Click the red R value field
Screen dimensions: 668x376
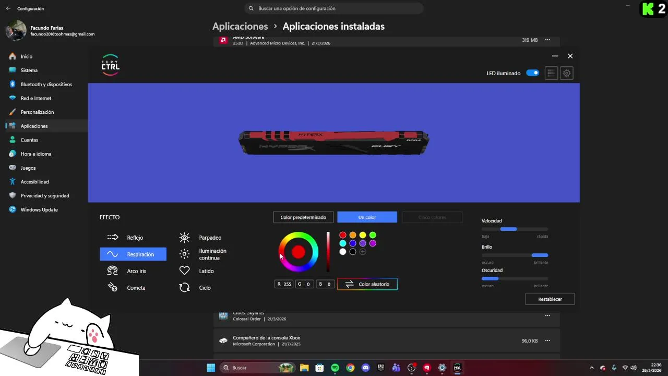pyautogui.click(x=284, y=284)
